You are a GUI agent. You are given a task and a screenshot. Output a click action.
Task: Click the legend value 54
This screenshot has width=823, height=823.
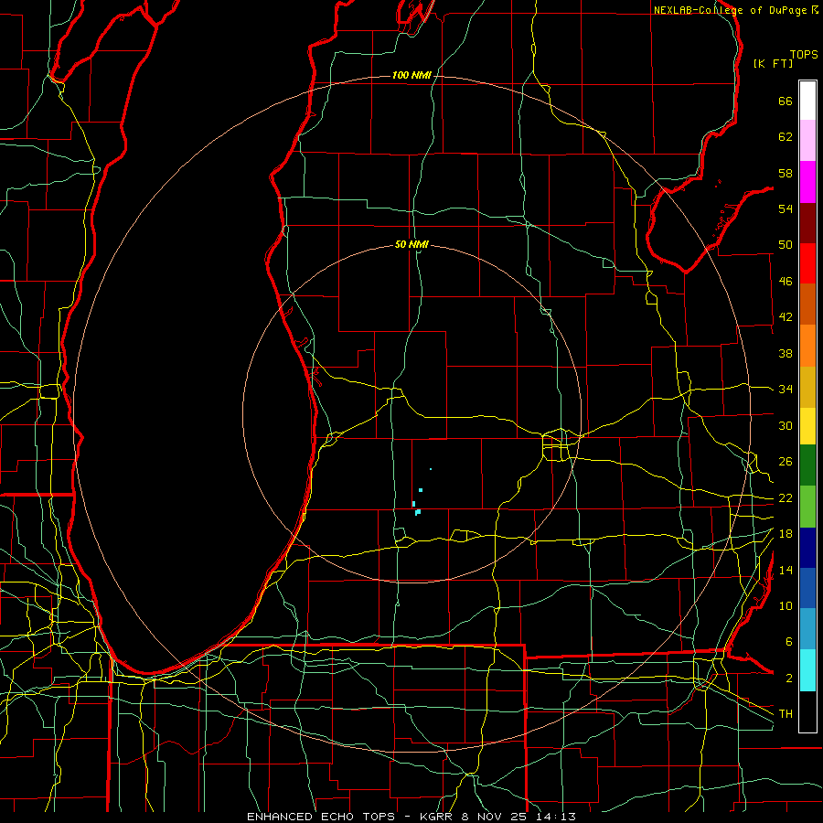click(x=786, y=208)
